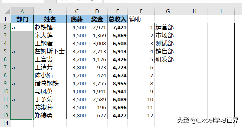
Task: Click total income cell 7,421
Action: (117, 27)
